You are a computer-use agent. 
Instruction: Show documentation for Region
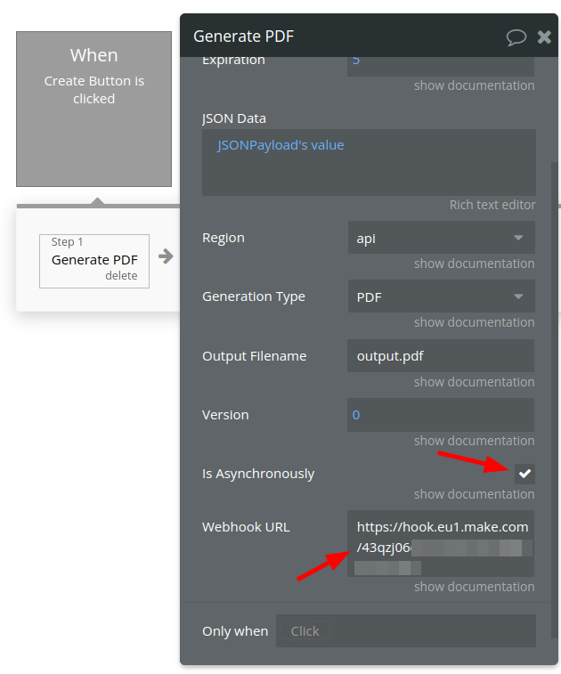click(474, 264)
